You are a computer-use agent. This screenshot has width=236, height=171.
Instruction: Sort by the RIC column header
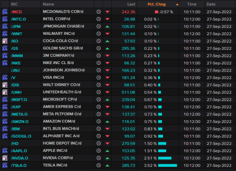14,4
